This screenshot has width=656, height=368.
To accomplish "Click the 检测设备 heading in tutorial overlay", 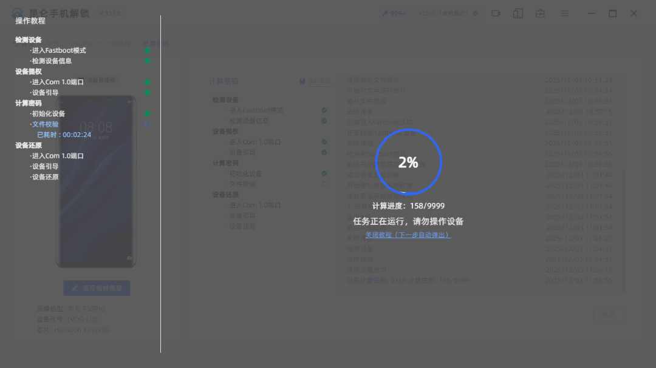I will (29, 40).
